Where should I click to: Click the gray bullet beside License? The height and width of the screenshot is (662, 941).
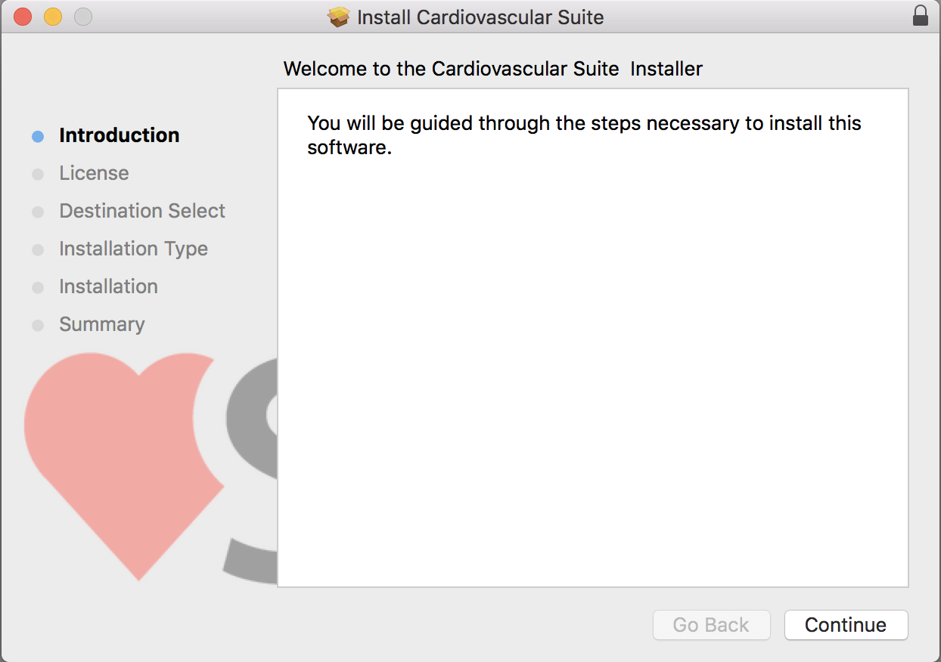(38, 174)
